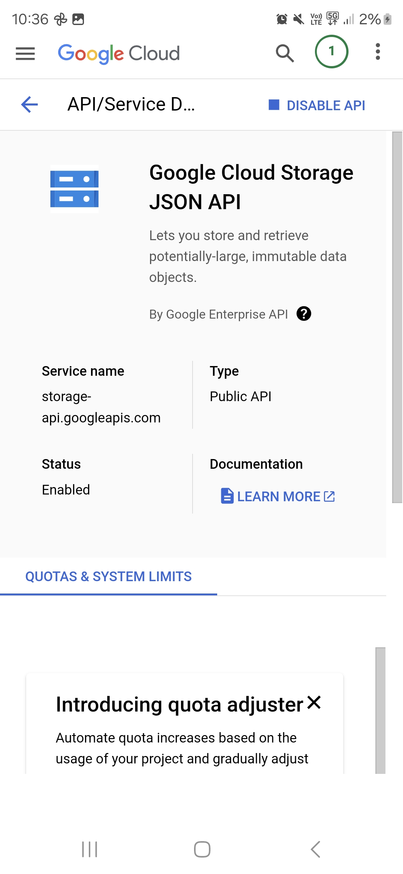Open notifications badge showing 1
The height and width of the screenshot is (874, 403).
(x=331, y=52)
